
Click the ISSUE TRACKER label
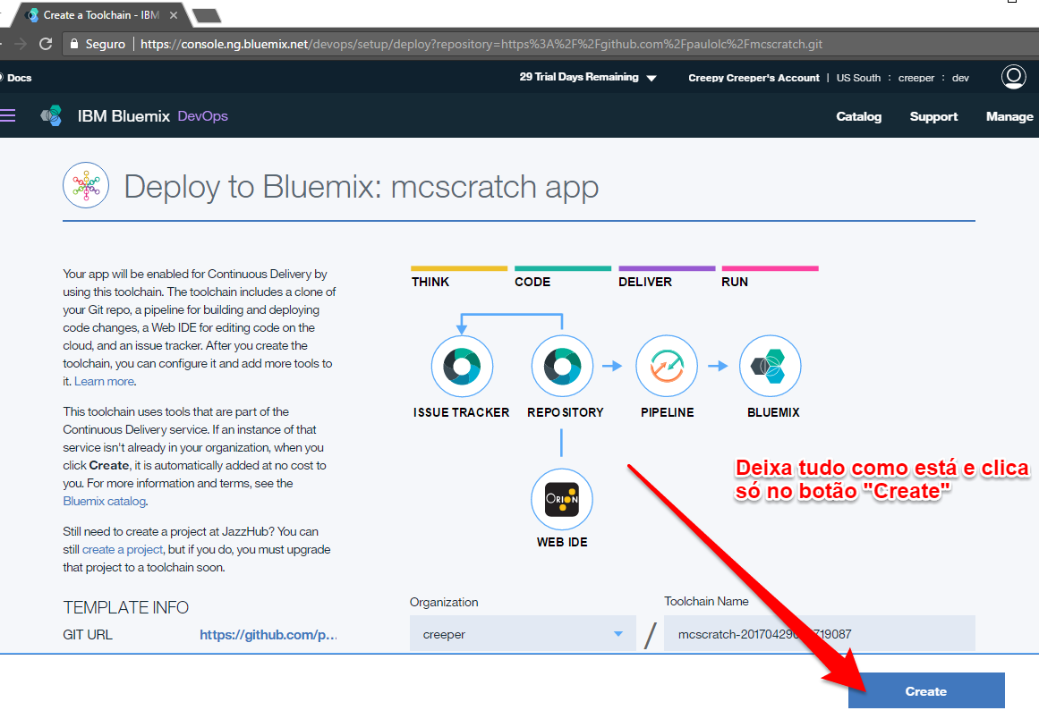coord(461,412)
